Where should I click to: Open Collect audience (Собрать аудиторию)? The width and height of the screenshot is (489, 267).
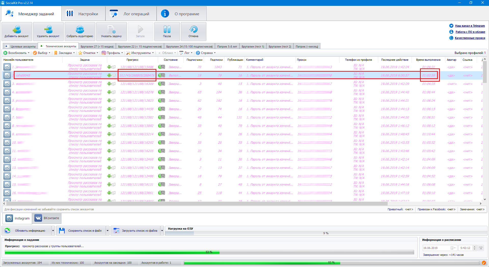point(80,32)
